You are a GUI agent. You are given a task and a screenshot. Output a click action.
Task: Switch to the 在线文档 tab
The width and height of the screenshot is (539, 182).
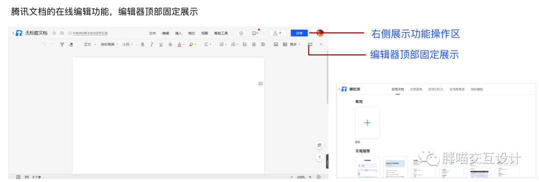(x=398, y=89)
